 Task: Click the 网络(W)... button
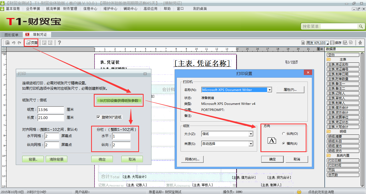coord(192,159)
